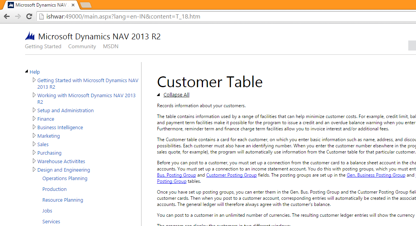This screenshot has width=416, height=226.
Task: Open Working with Microsoft Dynamics NAV link
Action: [86, 99]
